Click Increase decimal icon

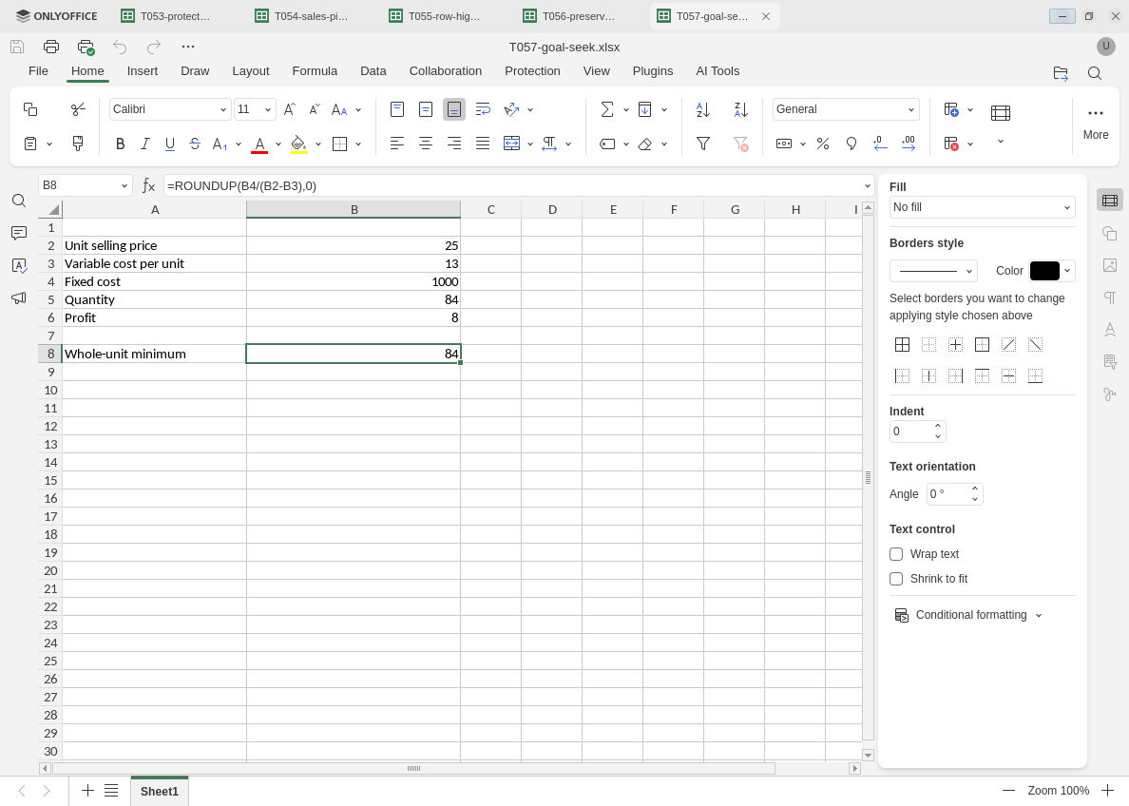pyautogui.click(x=909, y=144)
